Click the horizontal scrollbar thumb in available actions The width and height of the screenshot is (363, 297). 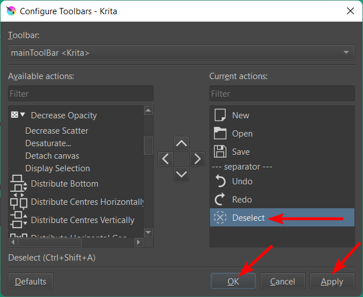(x=50, y=242)
